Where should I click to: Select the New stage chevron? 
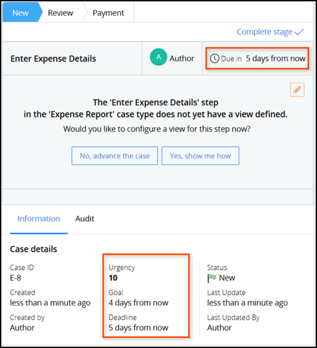(x=21, y=13)
